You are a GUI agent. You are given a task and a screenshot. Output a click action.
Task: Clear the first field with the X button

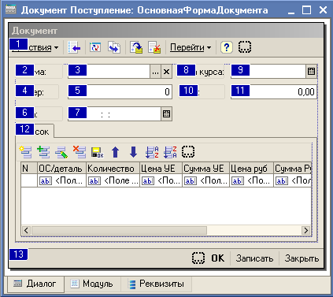point(166,72)
